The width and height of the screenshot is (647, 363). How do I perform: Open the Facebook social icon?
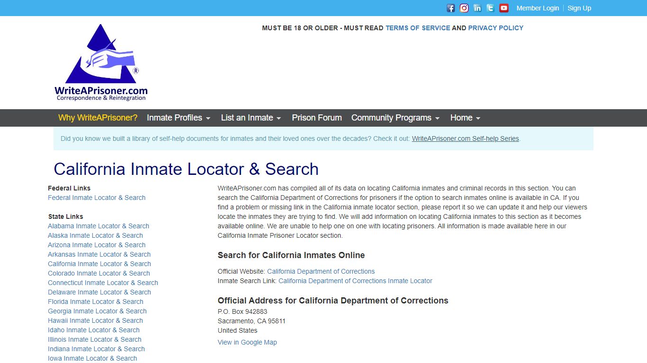(x=451, y=8)
